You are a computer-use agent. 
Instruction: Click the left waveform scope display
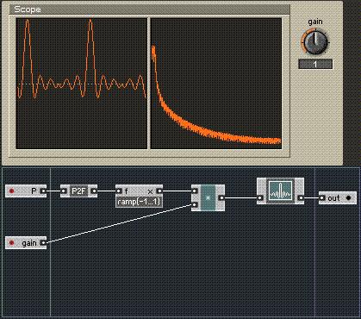(82, 84)
